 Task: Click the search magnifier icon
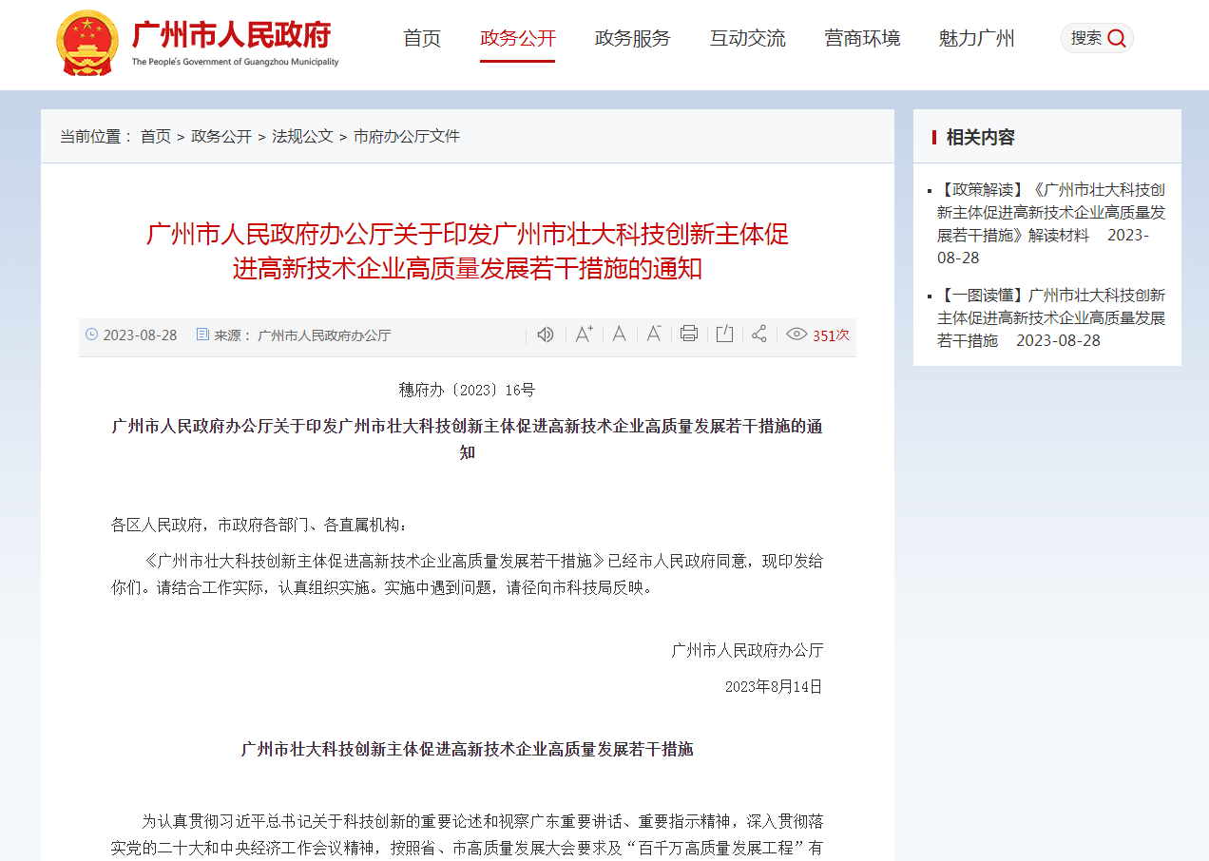[1117, 38]
